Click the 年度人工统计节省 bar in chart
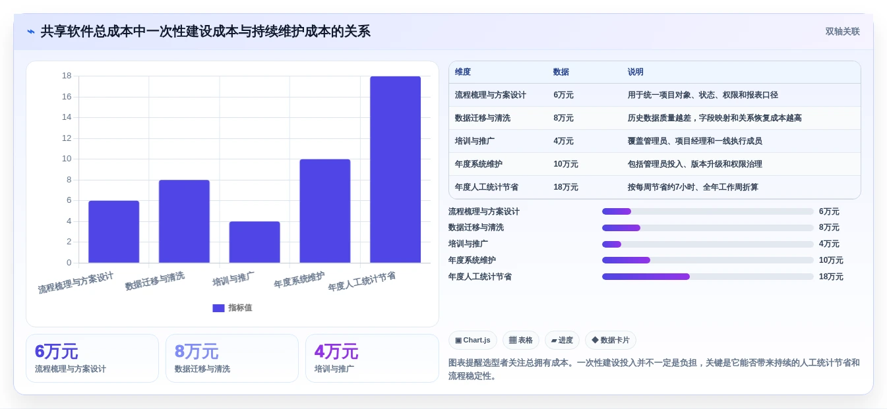This screenshot has width=887, height=409. pyautogui.click(x=395, y=169)
